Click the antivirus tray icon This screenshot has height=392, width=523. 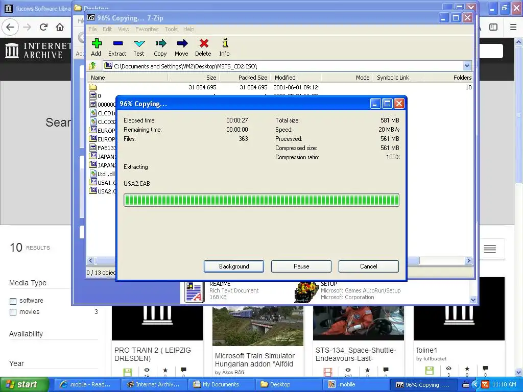coord(485,384)
